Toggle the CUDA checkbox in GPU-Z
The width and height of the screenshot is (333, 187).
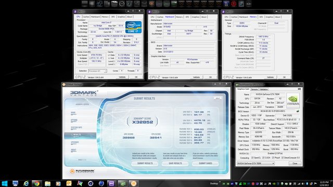coord(263,158)
